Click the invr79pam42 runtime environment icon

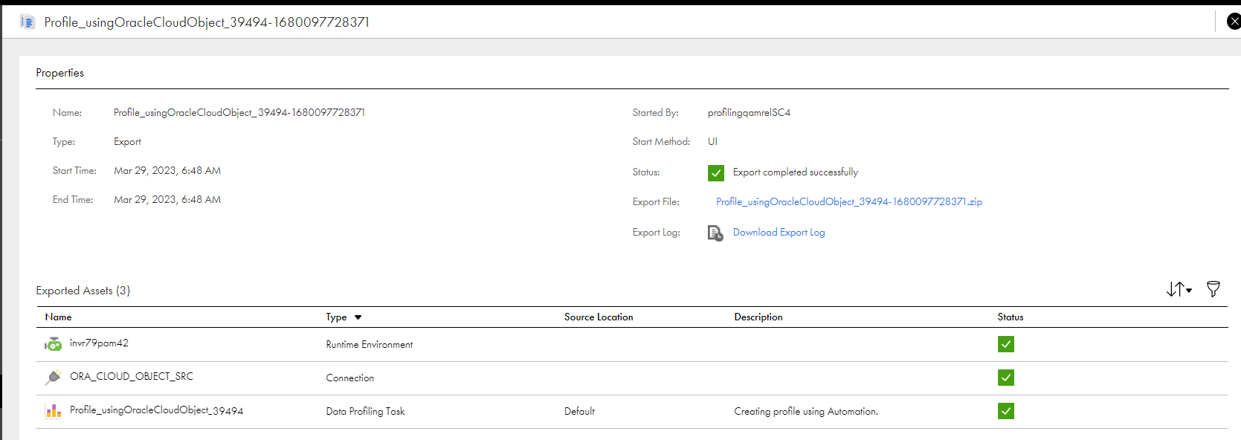point(53,344)
